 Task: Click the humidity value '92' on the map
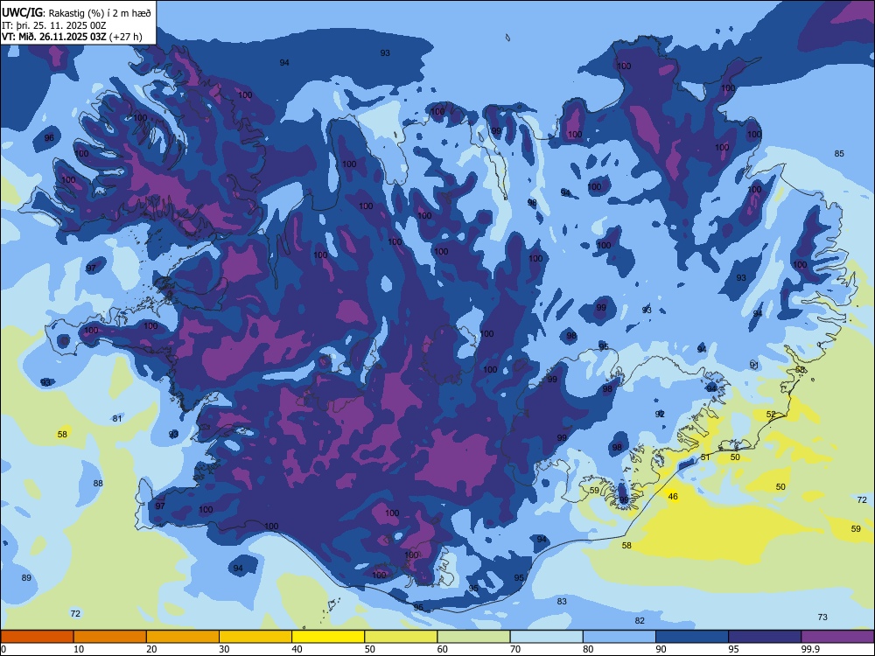pos(660,415)
